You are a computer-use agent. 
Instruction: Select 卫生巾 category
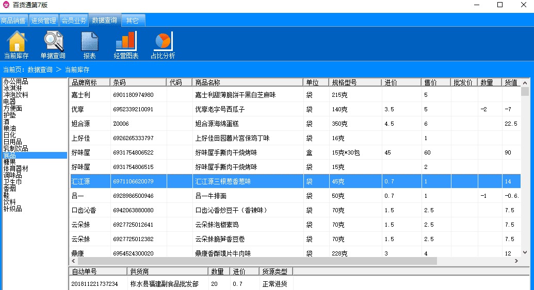[12, 182]
